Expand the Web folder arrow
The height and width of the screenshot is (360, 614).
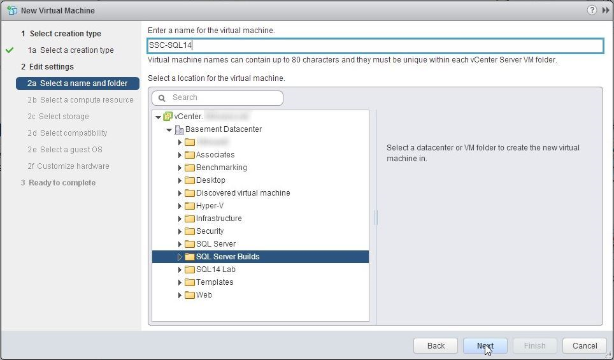[180, 295]
